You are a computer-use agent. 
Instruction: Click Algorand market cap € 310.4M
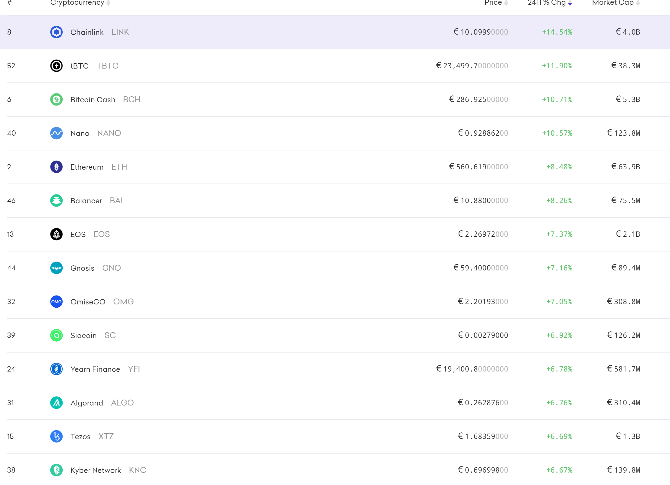[x=624, y=403]
